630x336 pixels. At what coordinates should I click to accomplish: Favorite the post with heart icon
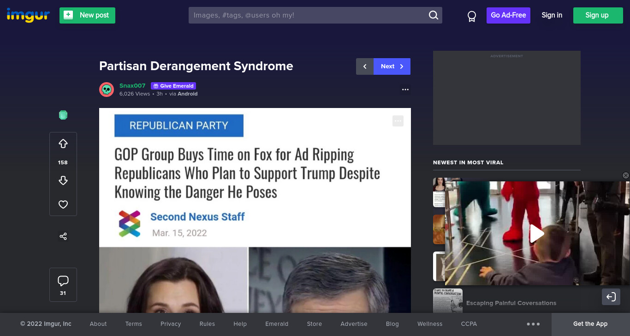point(63,204)
